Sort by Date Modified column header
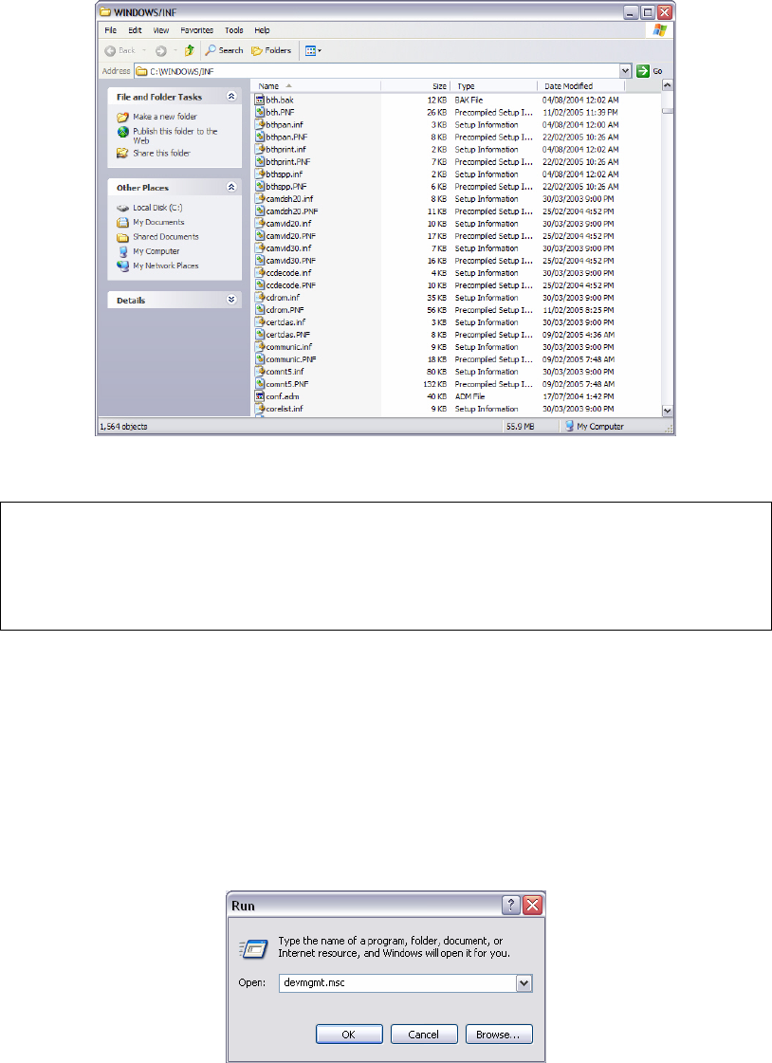This screenshot has height=1063, width=772. 581,86
